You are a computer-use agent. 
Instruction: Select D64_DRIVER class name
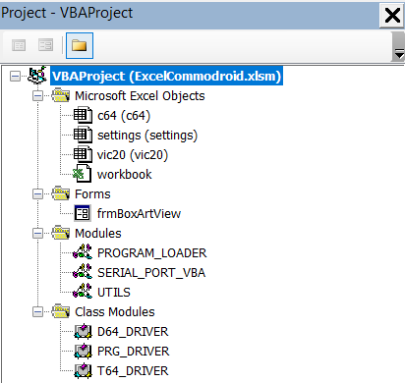(133, 332)
